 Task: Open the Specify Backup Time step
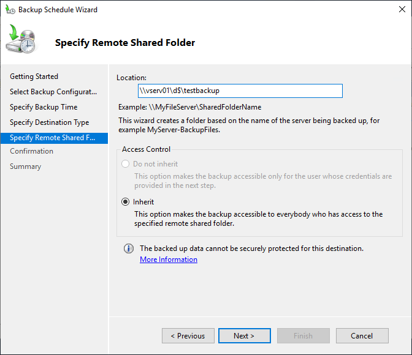tap(44, 107)
